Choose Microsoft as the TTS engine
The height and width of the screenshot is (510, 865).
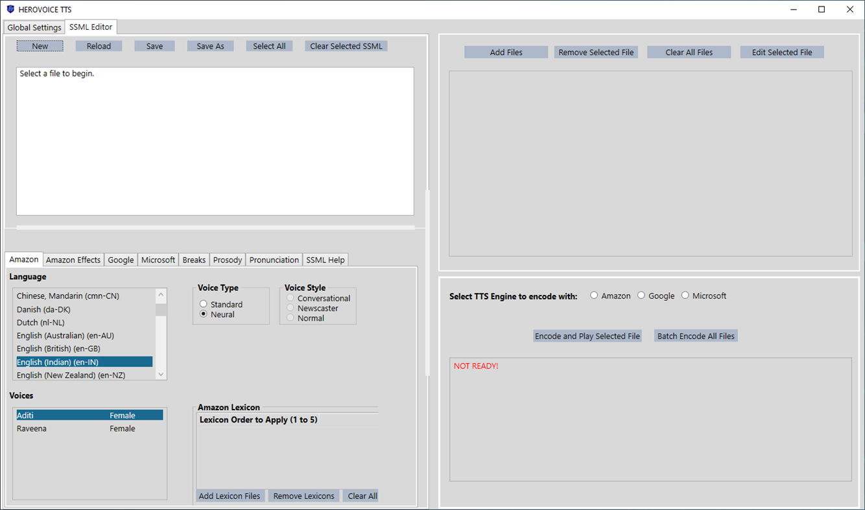click(x=685, y=295)
